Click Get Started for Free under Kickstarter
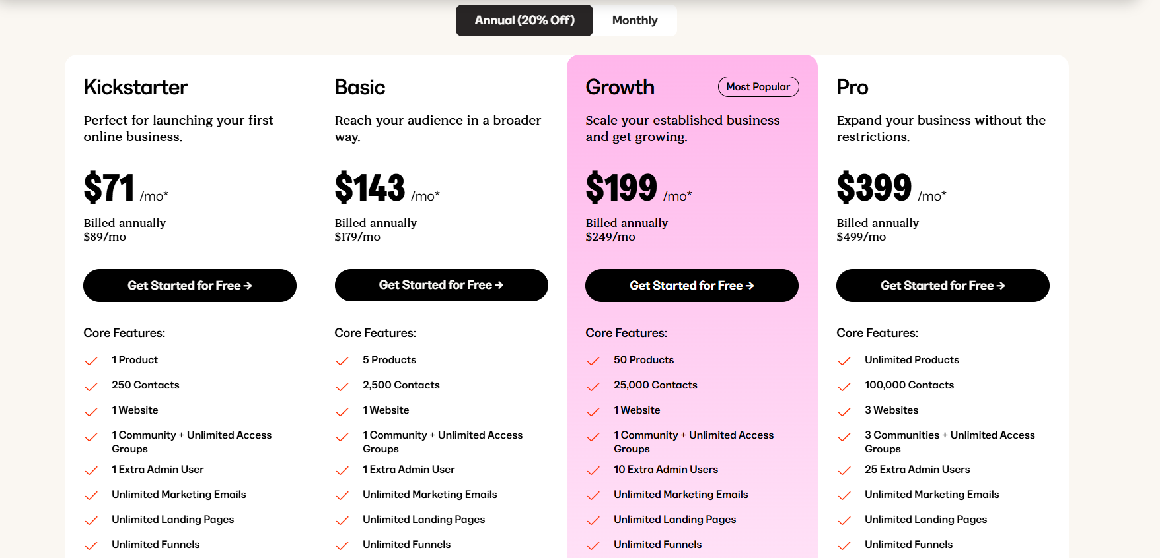The image size is (1160, 558). coord(190,286)
